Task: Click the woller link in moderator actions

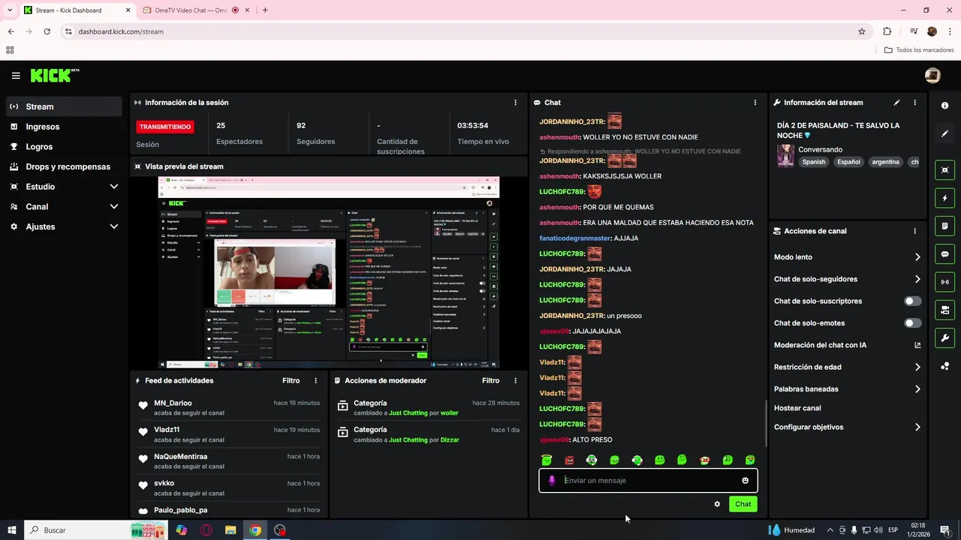Action: pyautogui.click(x=449, y=413)
